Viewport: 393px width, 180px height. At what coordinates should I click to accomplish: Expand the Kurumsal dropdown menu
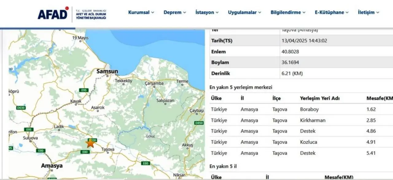(141, 13)
